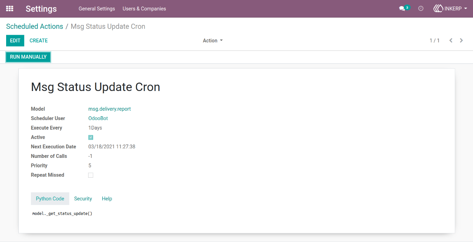The width and height of the screenshot is (473, 242).
Task: Select the Python Code tab
Action: (x=50, y=199)
